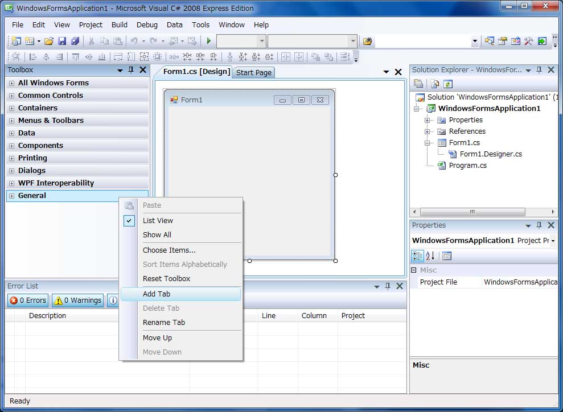Toggle the Messages info filter button
This screenshot has height=412, width=563.
tap(113, 300)
